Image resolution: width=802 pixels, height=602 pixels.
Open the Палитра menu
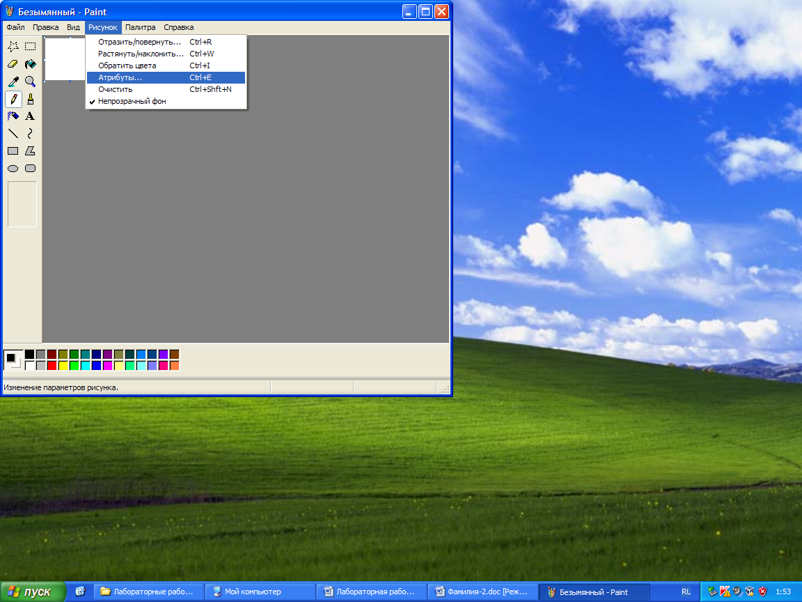[x=140, y=27]
